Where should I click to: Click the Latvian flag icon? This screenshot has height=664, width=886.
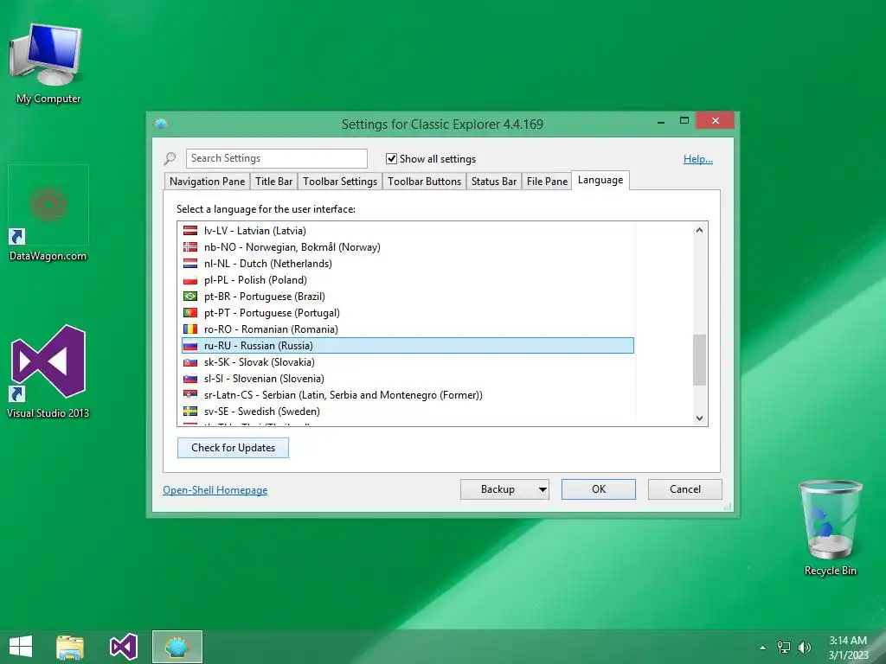pyautogui.click(x=190, y=230)
